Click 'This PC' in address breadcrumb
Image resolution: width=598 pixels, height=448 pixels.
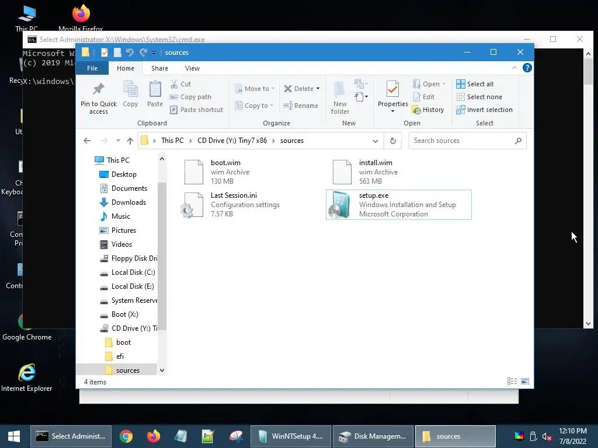(172, 141)
